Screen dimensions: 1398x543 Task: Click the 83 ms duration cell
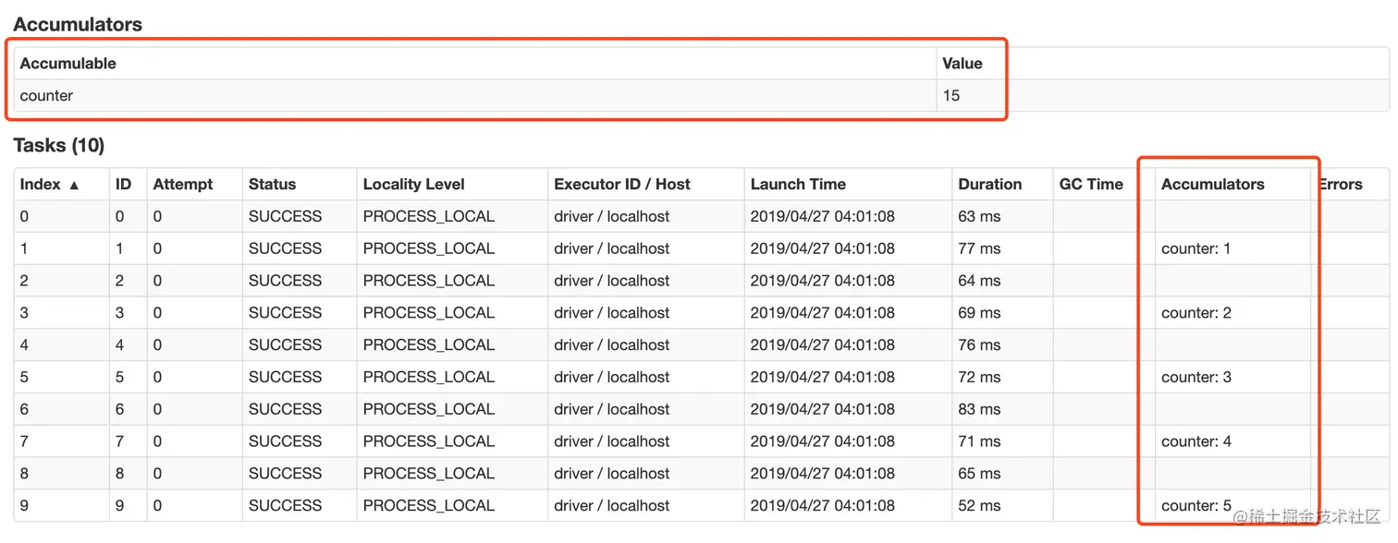coord(979,409)
